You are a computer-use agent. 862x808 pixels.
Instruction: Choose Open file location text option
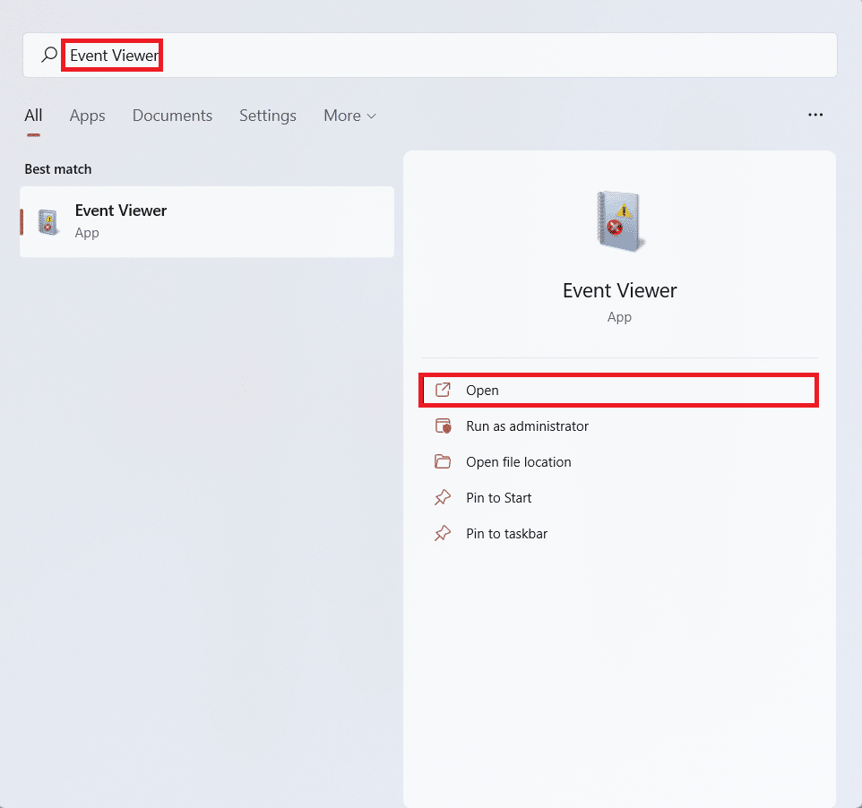coord(518,462)
